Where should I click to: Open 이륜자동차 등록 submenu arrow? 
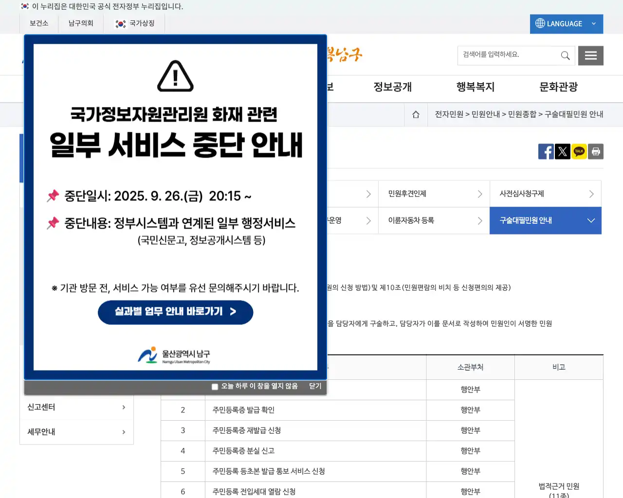(480, 221)
